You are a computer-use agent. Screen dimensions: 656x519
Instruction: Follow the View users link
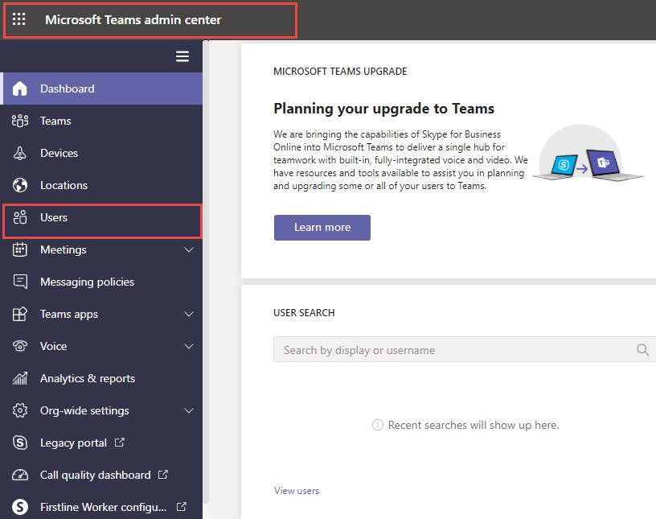tap(297, 491)
